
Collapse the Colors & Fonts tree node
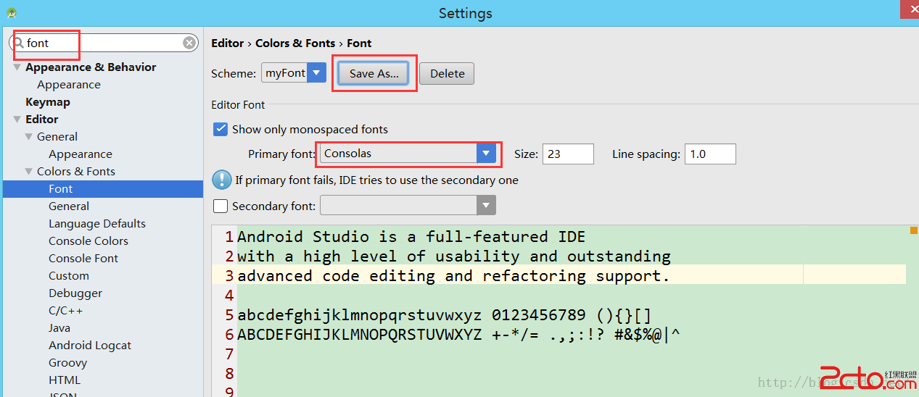click(29, 172)
